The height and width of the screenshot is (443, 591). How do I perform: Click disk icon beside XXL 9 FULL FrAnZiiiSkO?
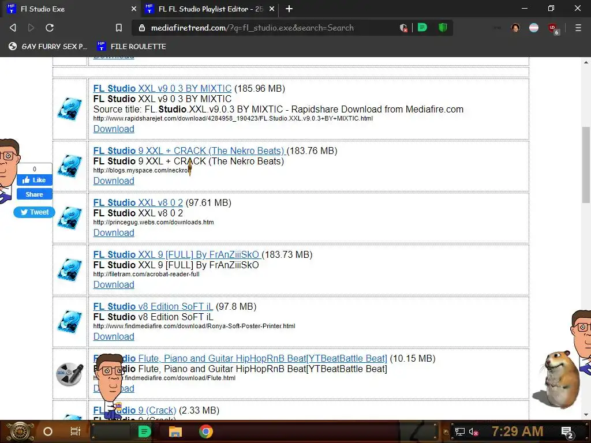coord(69,270)
